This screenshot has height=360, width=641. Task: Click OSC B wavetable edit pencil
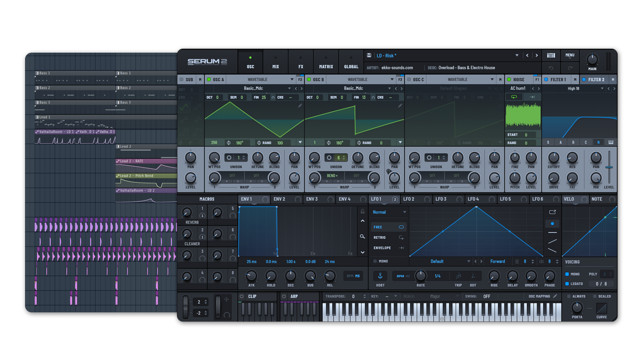click(x=400, y=106)
